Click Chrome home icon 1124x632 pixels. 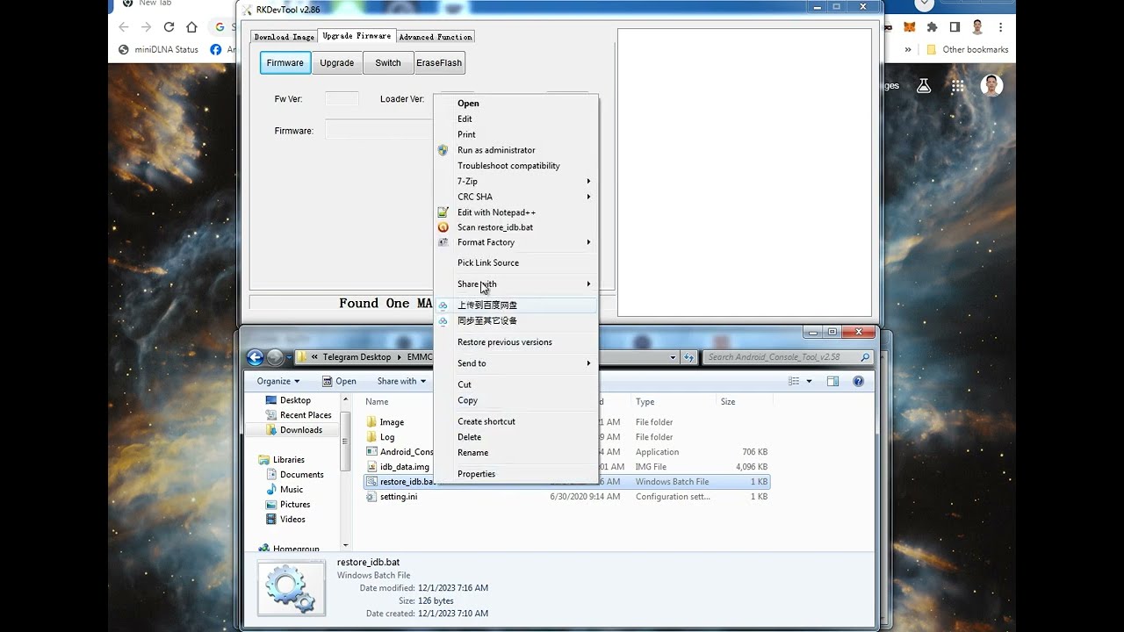click(191, 27)
